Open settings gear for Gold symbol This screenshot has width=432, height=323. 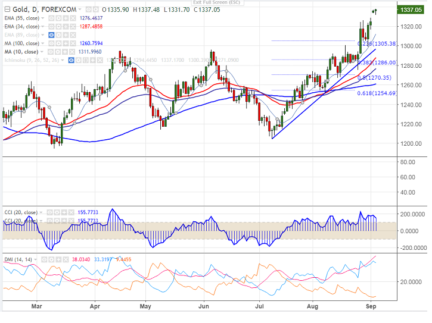point(95,10)
